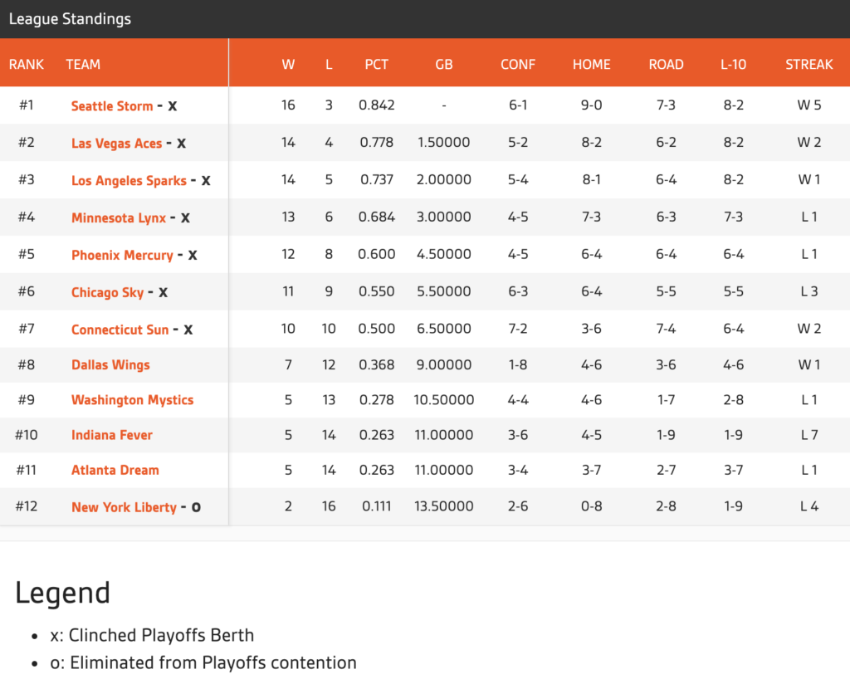Click the PCT value 0.500
Viewport: 850px width, 684px height.
pos(376,329)
